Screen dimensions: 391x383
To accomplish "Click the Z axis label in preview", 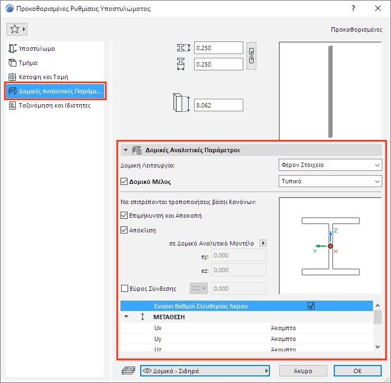I will (335, 230).
